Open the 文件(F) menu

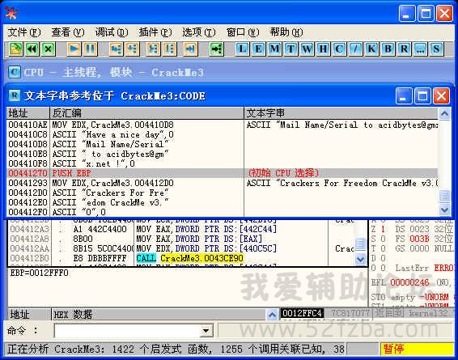pyautogui.click(x=24, y=32)
